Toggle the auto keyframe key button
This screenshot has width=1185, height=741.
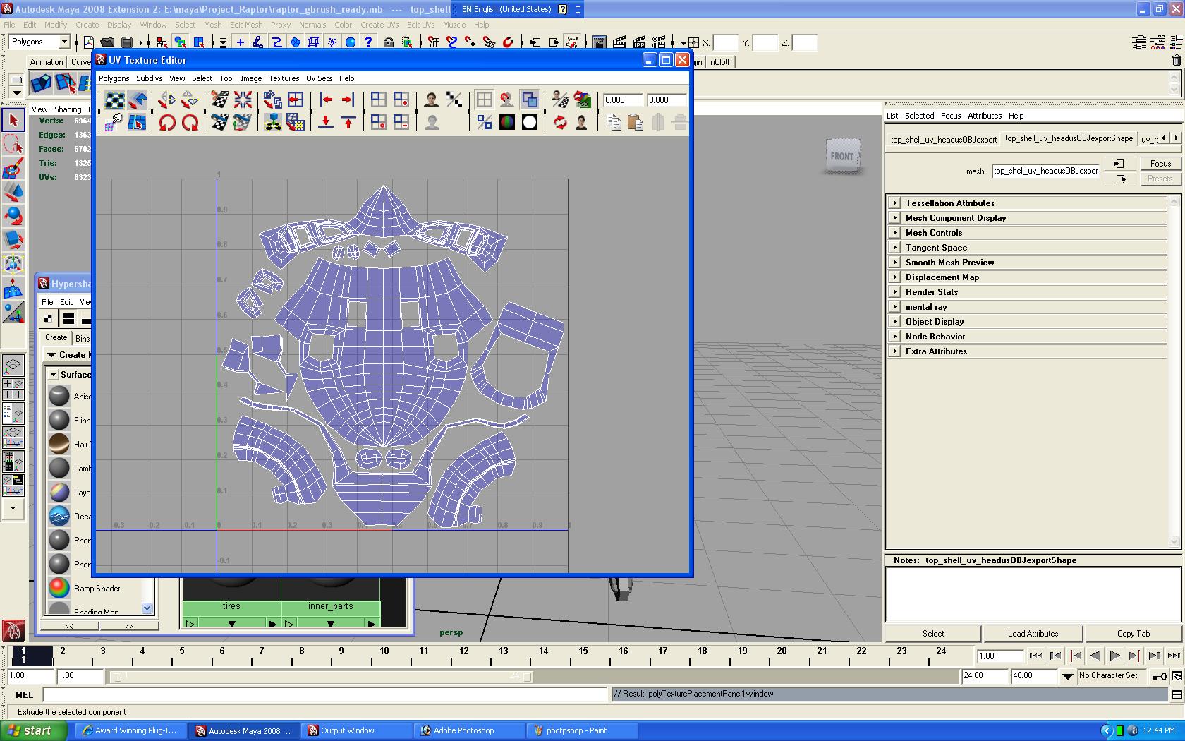pyautogui.click(x=1159, y=676)
